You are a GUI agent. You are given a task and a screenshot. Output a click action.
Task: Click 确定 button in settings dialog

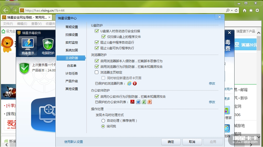click(171, 142)
